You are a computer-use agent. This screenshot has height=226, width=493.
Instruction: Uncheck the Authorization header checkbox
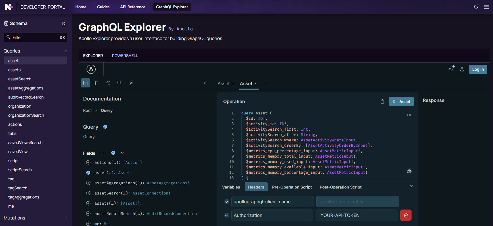[x=227, y=215]
